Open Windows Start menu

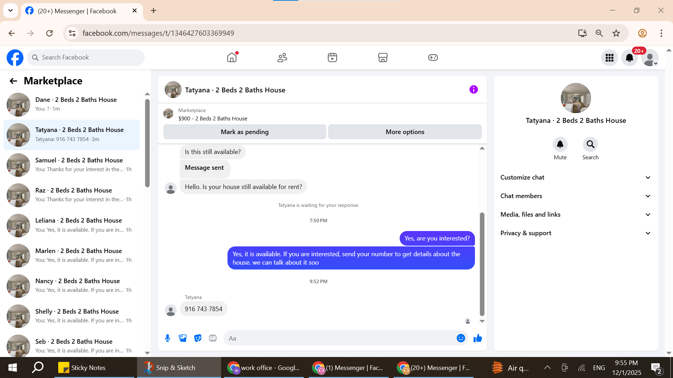(13, 367)
